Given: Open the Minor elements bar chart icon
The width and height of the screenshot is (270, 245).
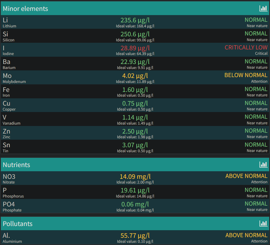Looking at the screenshot, I should 263,8.
